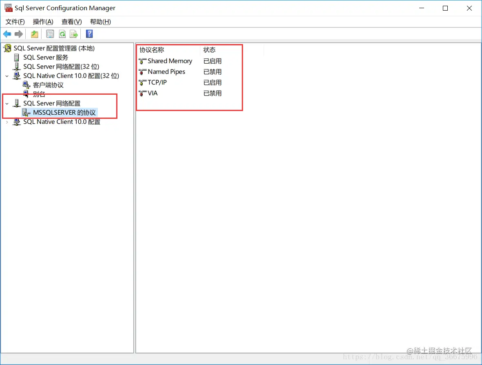Open Help with the question mark icon
Viewport: 482px width, 365px height.
point(89,34)
